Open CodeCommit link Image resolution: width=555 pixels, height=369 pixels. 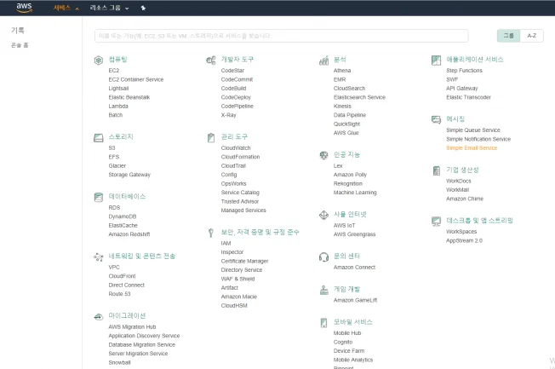click(x=237, y=79)
